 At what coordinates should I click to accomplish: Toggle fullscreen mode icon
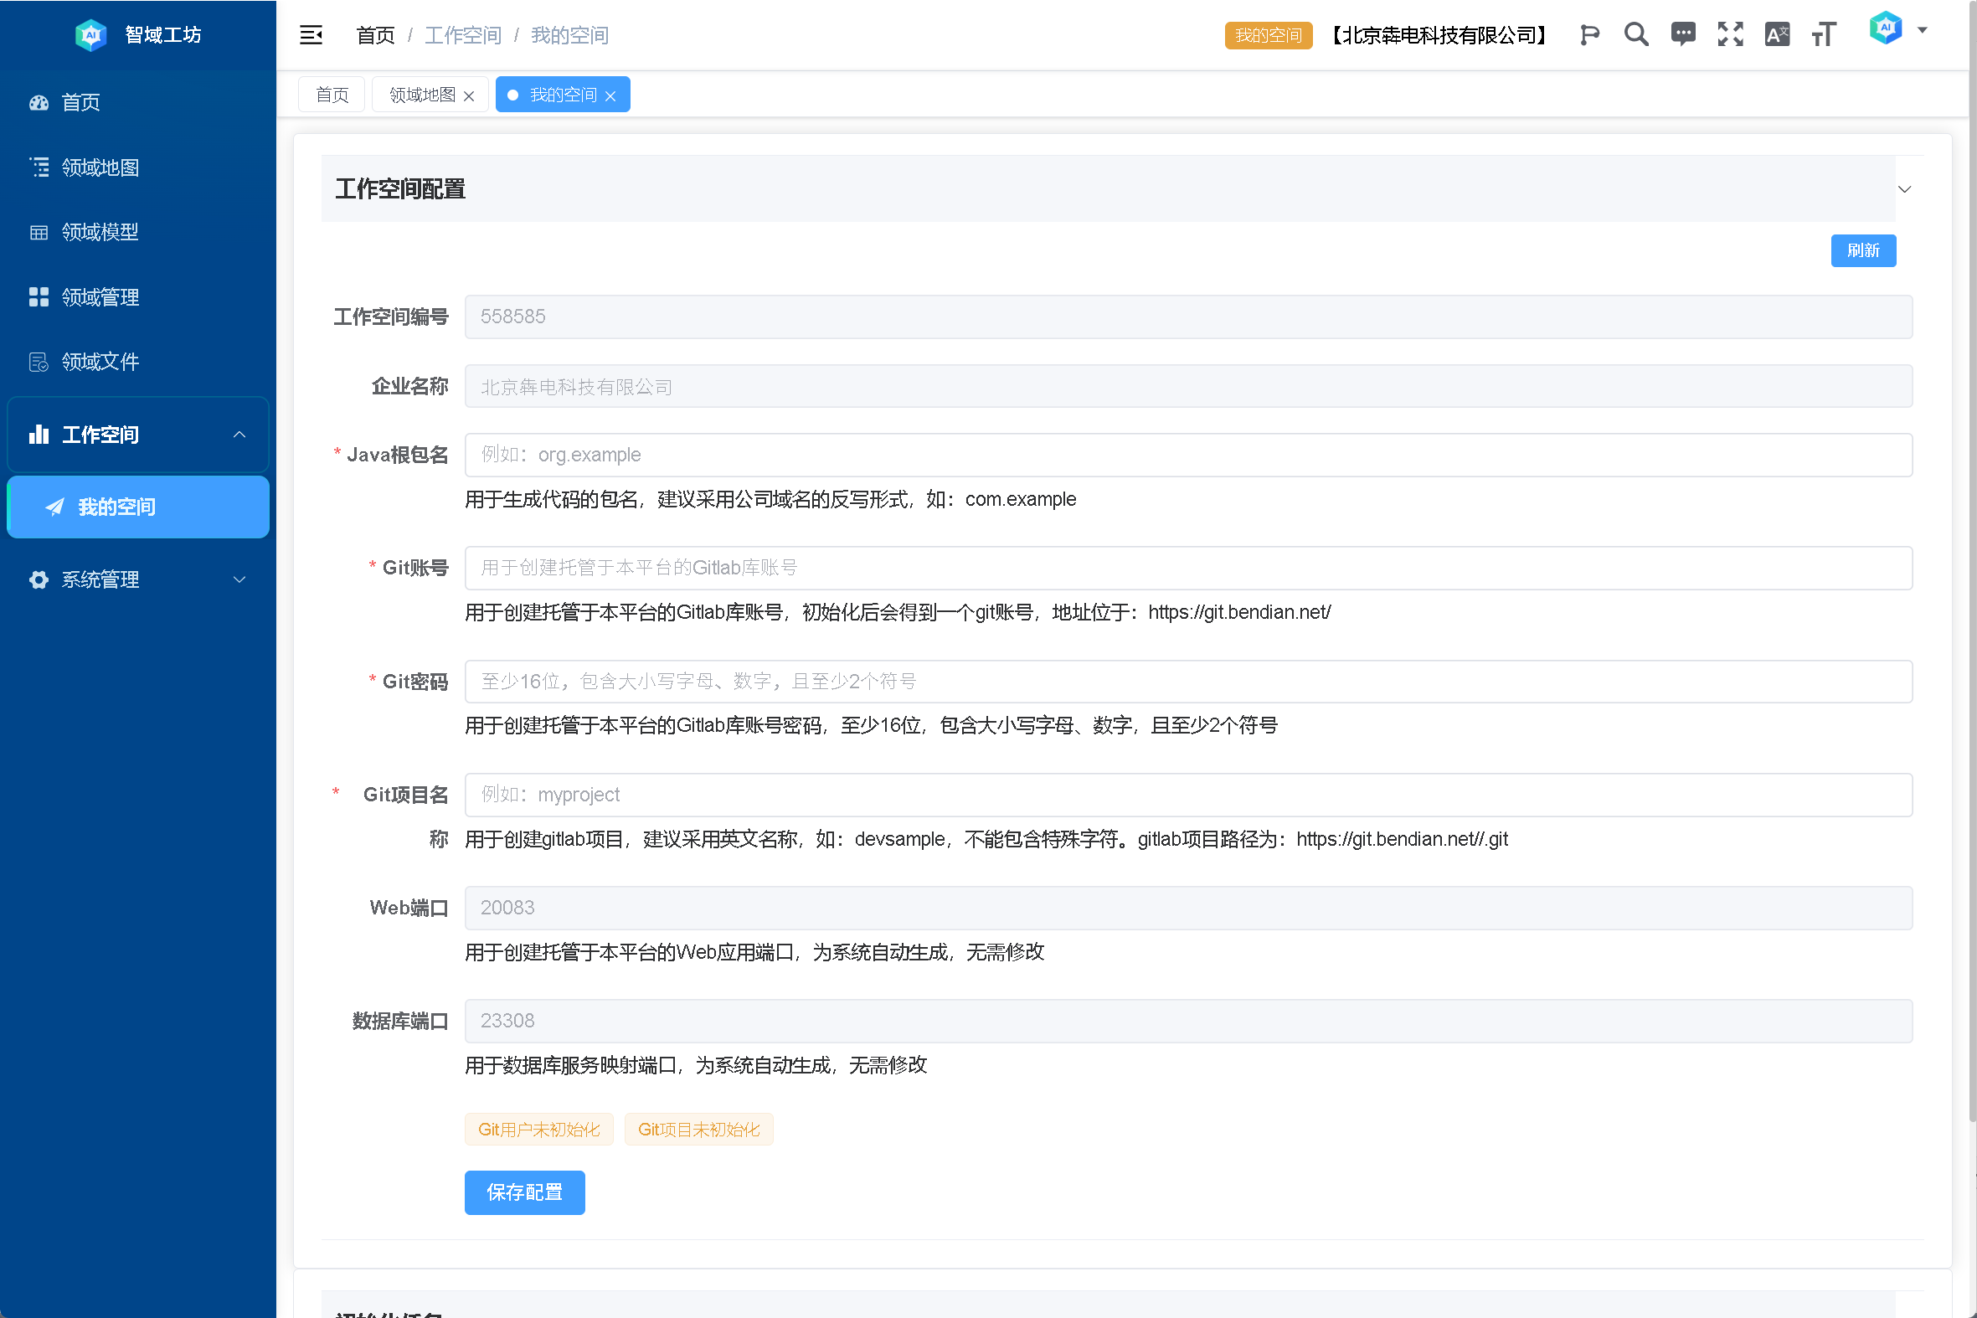point(1730,34)
